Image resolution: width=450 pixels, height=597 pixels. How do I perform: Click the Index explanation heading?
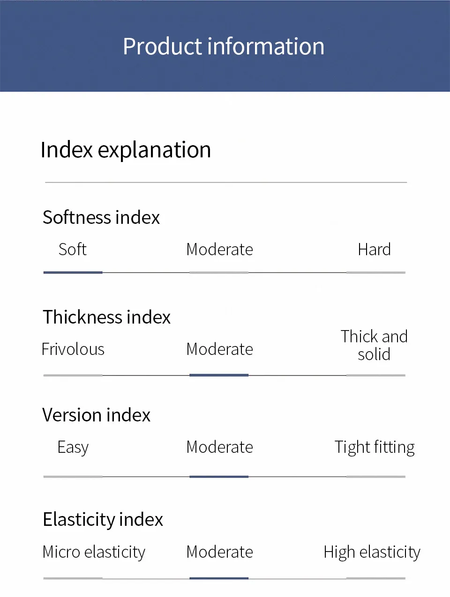click(x=126, y=150)
